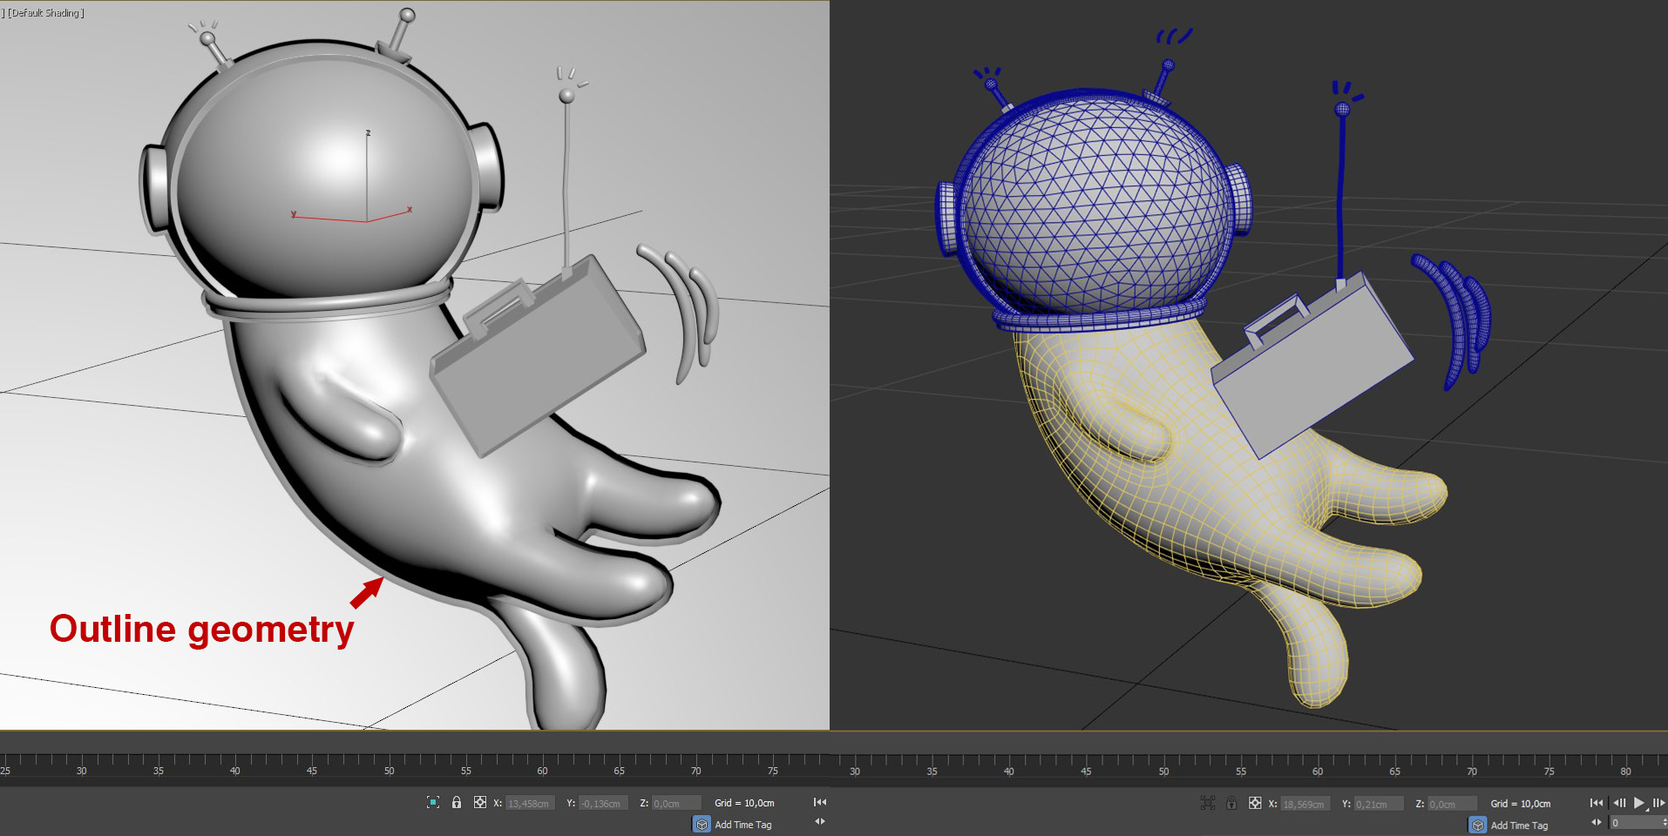Open Add Time Tag below X: 13,458cm
Image resolution: width=1668 pixels, height=836 pixels.
743,824
